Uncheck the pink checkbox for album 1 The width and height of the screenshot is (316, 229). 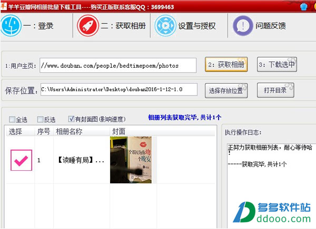22,160
